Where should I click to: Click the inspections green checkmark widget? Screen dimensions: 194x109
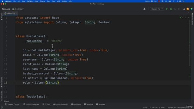[x=182, y=18]
